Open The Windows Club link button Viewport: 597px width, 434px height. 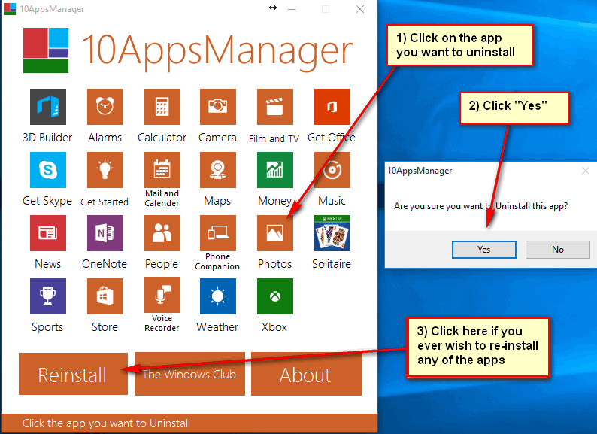coord(189,374)
